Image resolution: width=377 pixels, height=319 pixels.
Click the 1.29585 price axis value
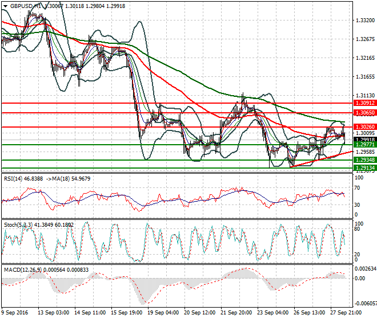pyautogui.click(x=365, y=152)
